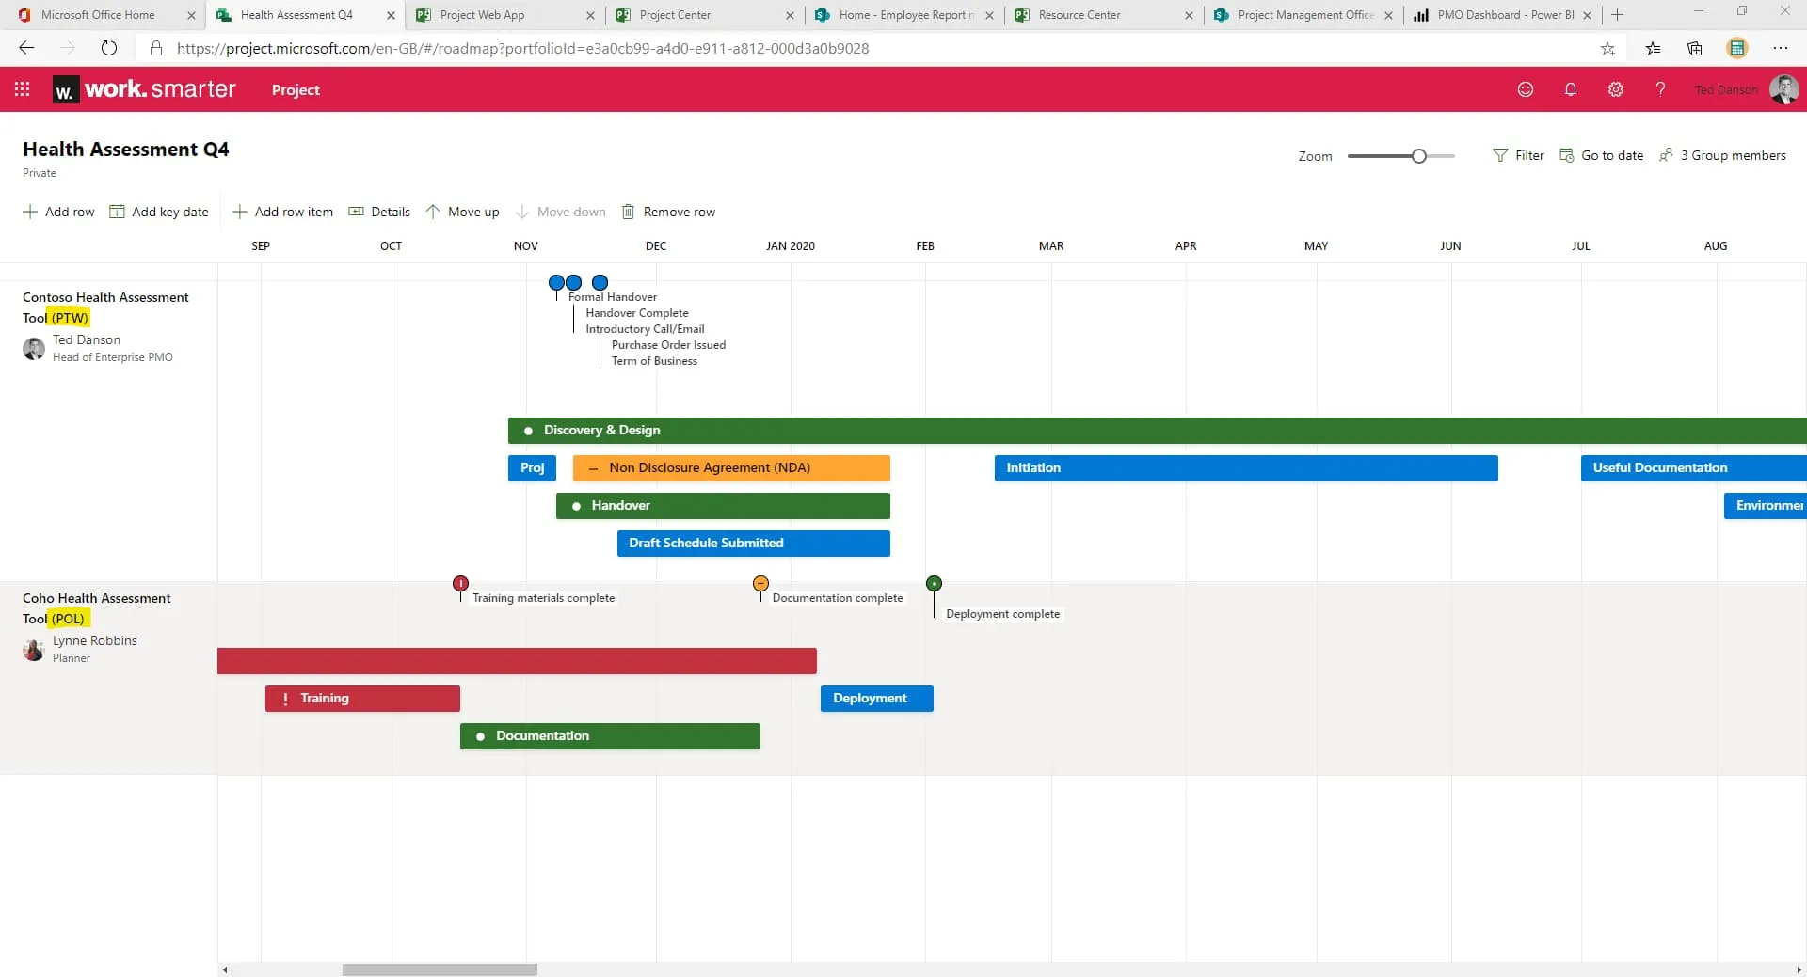Image resolution: width=1807 pixels, height=977 pixels.
Task: Open the settings gear in header
Action: [1615, 89]
